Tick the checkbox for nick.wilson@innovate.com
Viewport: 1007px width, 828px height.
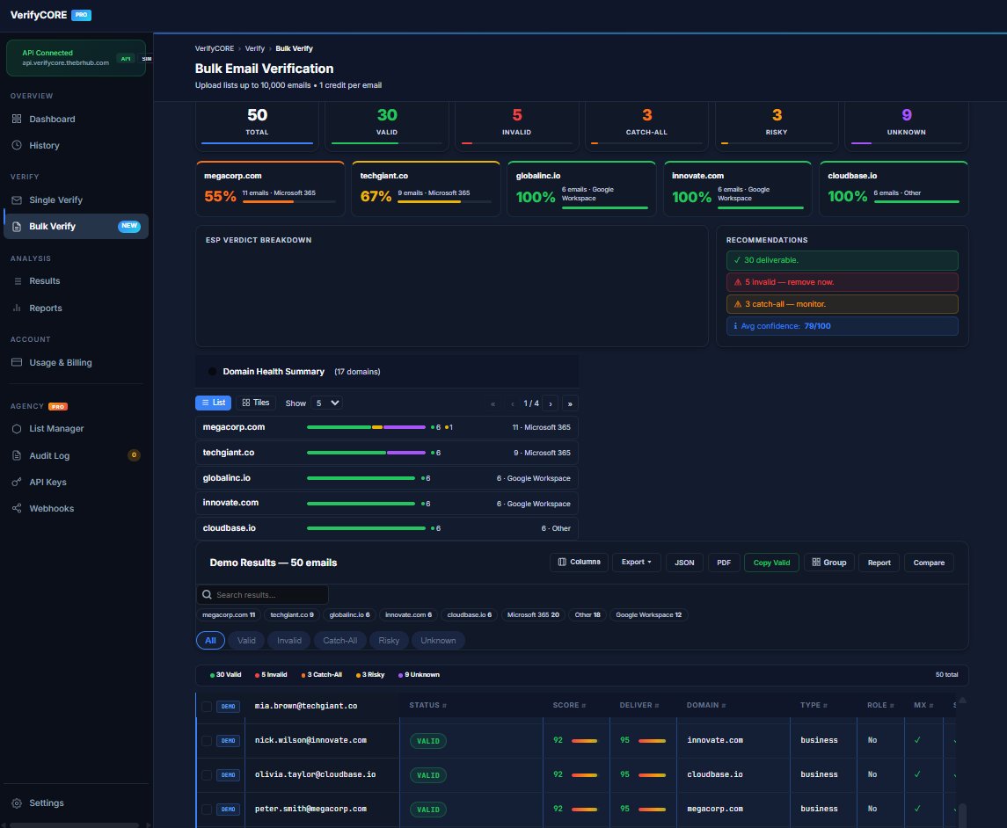point(207,741)
